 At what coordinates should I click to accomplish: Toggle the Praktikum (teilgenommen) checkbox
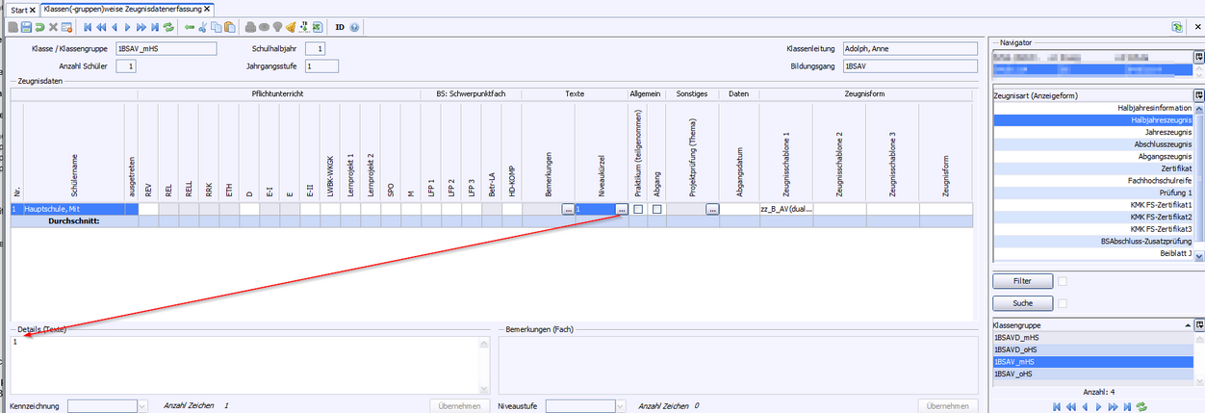[638, 209]
